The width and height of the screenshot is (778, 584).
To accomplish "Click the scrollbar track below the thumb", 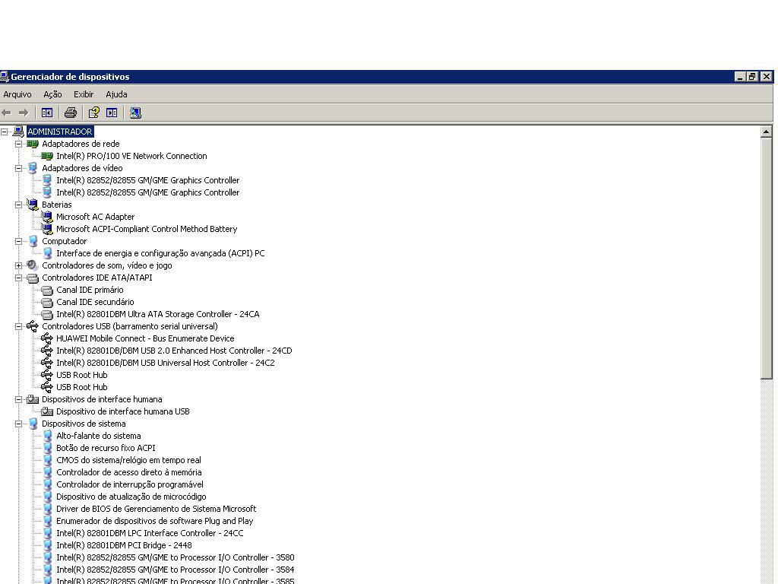I will pos(766,481).
